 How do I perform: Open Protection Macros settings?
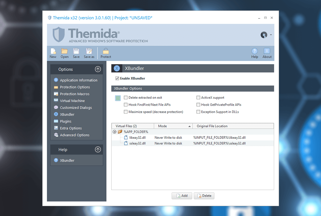(74, 94)
